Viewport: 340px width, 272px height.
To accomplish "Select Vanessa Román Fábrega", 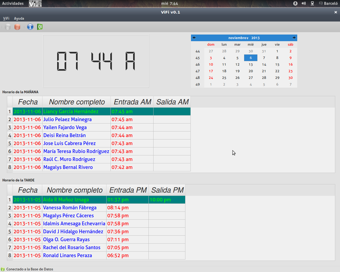I will [x=74, y=208].
